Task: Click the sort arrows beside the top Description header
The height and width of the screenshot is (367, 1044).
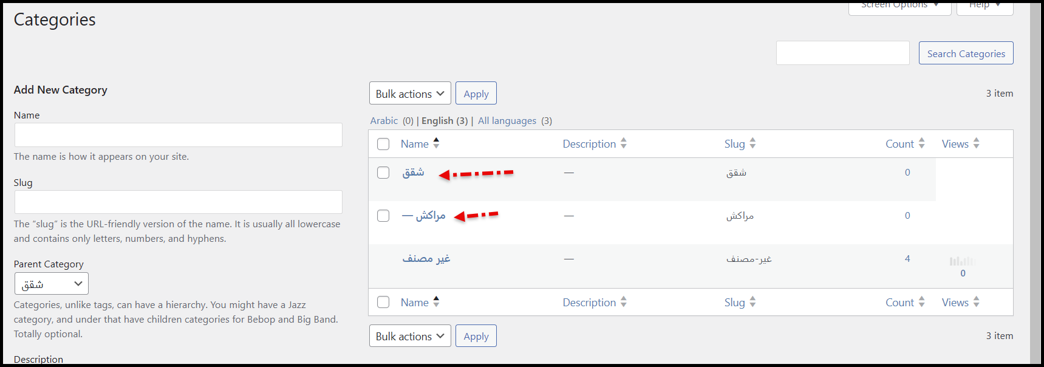Action: [624, 143]
